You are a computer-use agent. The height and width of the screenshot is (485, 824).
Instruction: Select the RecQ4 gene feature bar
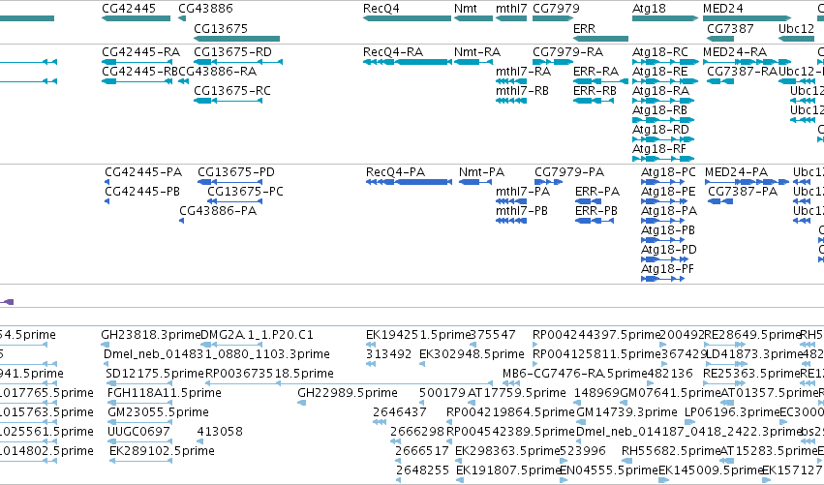[x=408, y=18]
